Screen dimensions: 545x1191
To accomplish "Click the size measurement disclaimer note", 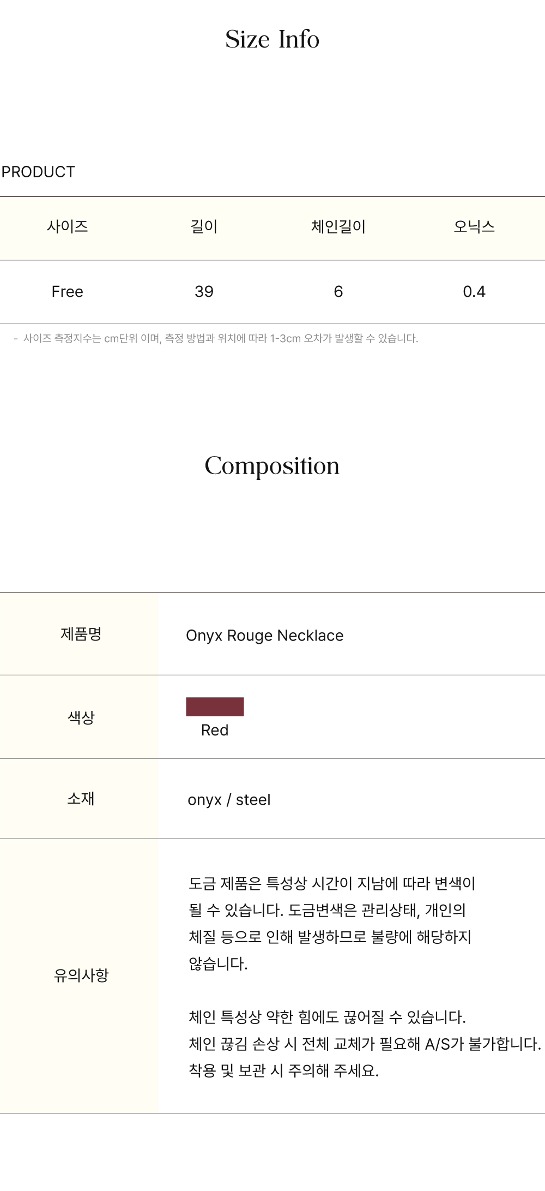I will 216,339.
